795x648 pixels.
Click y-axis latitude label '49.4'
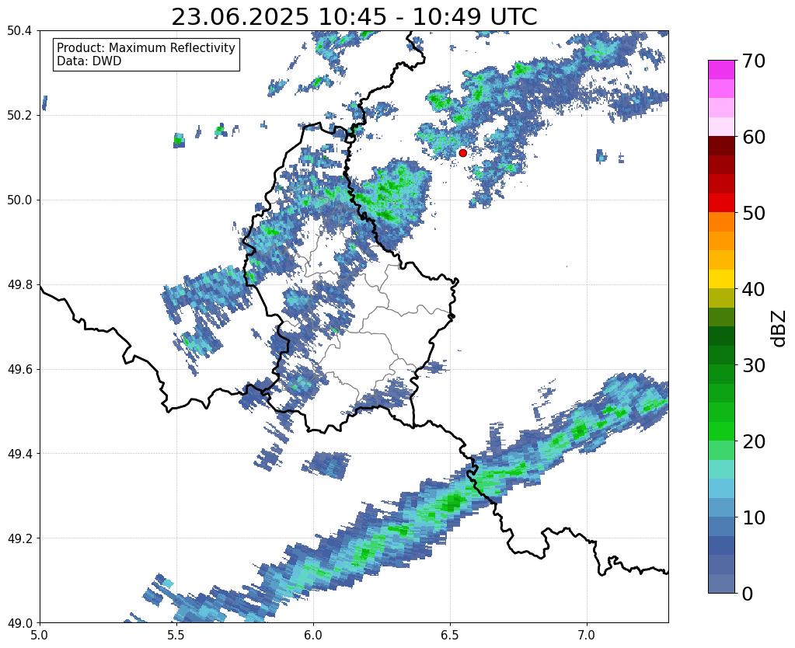pos(19,454)
